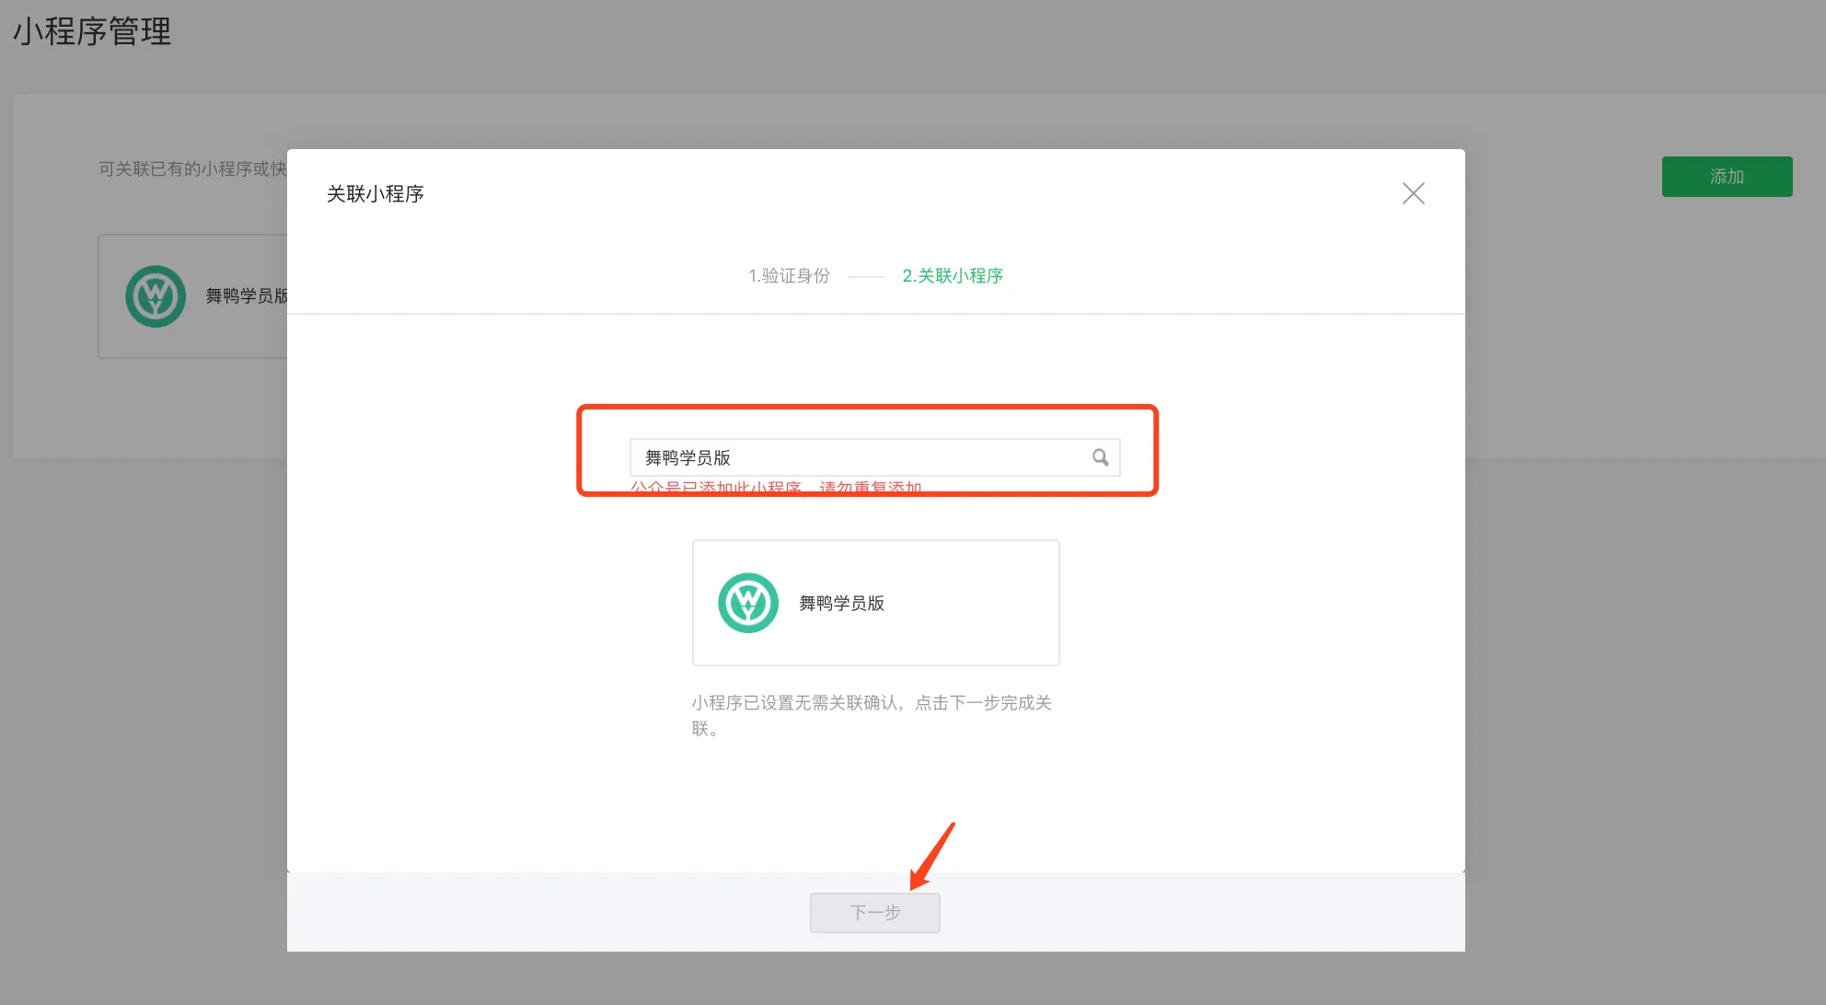1826x1005 pixels.
Task: Click the 舞鸭学员版 name in background card
Action: pyautogui.click(x=246, y=296)
